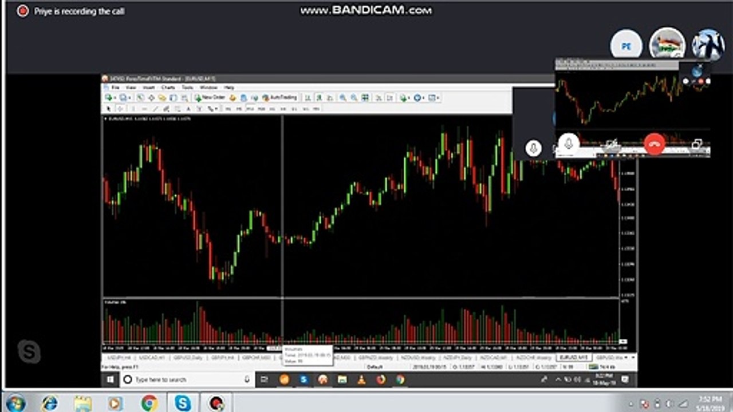This screenshot has height=412, width=733.
Task: Select the Text Label tool
Action: click(199, 108)
